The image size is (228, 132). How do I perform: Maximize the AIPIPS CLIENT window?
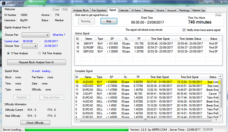point(213,3)
